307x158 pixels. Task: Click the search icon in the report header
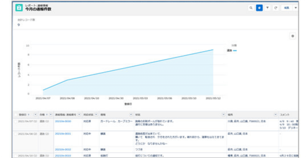pos(251,8)
